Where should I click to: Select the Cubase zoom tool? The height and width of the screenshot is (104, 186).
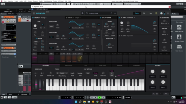coord(83,4)
